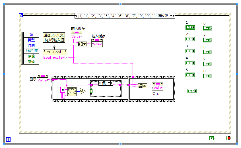Click the Search/Split String function node
The width and height of the screenshot is (241, 148).
click(72, 91)
